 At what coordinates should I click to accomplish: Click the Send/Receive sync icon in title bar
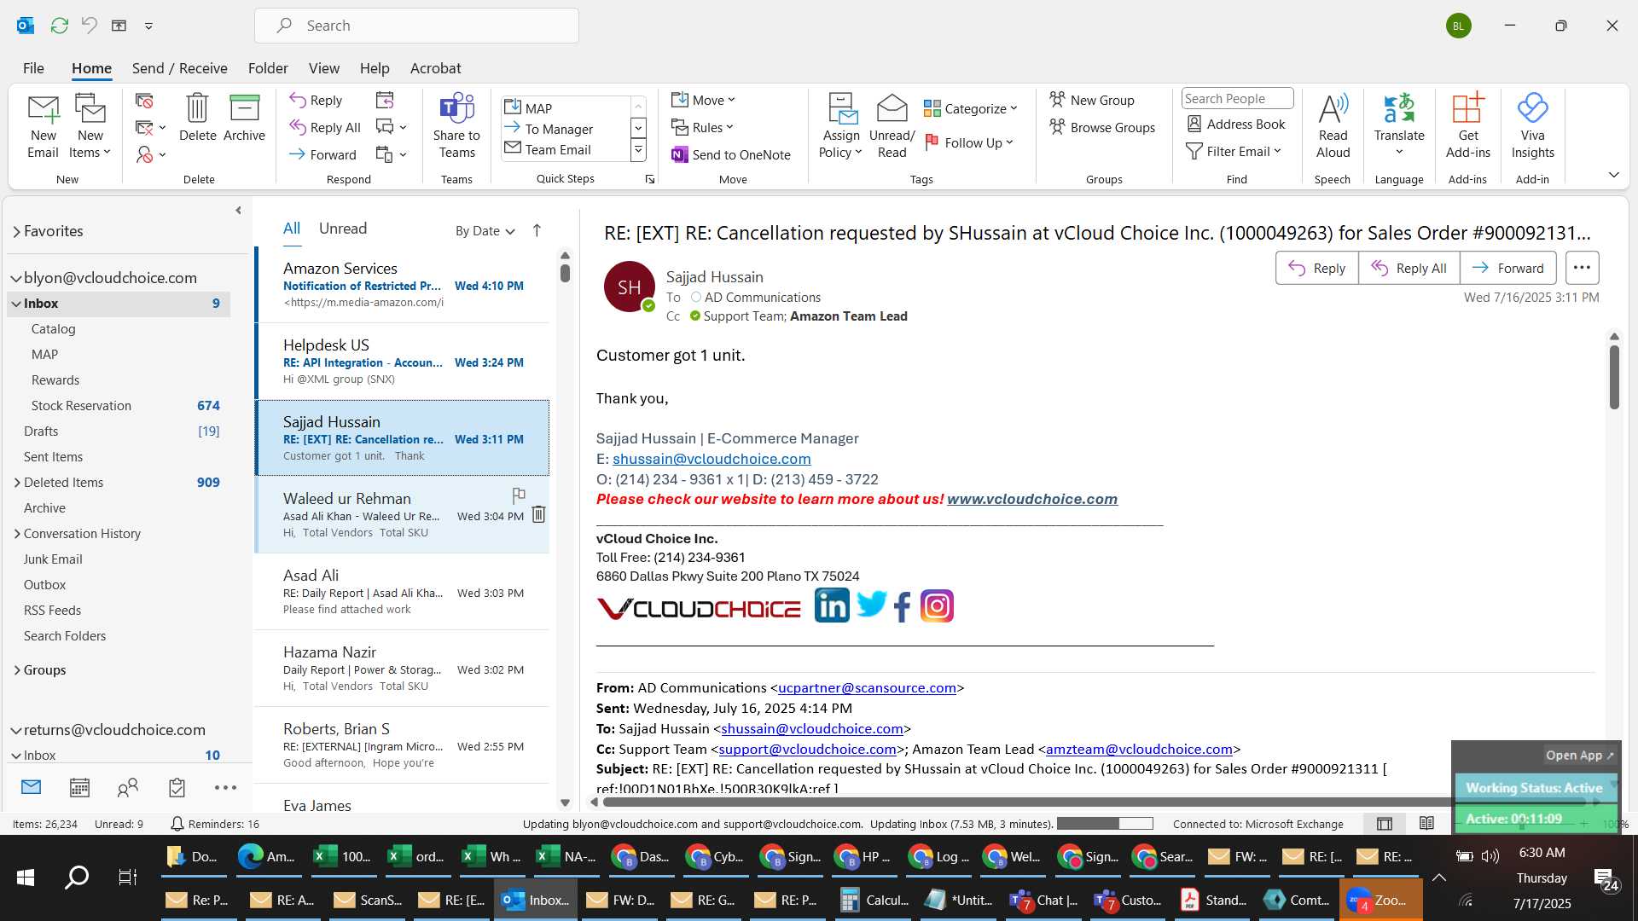(59, 26)
